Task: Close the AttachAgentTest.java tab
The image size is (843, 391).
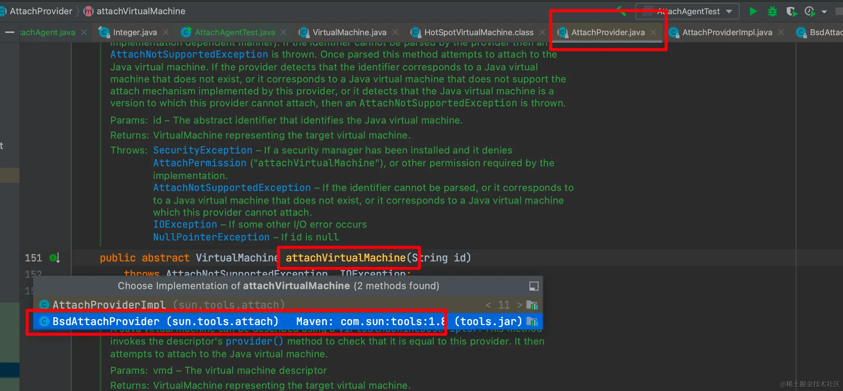Action: coord(284,33)
